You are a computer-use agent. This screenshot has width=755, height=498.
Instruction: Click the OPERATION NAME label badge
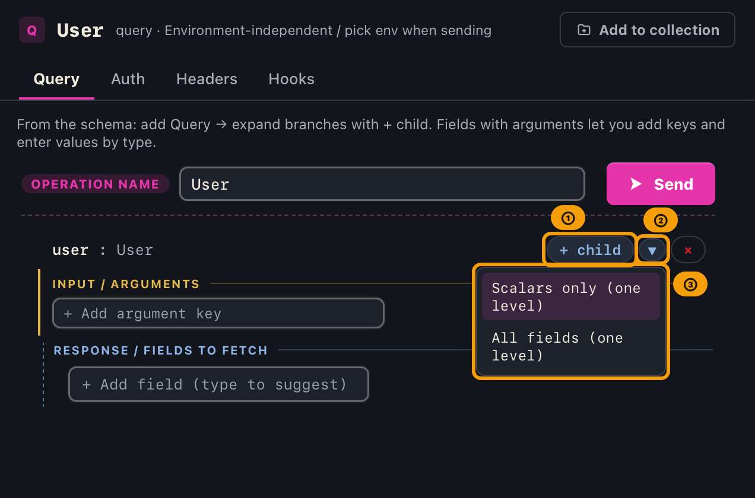pyautogui.click(x=95, y=184)
